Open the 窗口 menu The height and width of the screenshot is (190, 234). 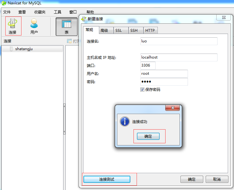[x=73, y=12]
